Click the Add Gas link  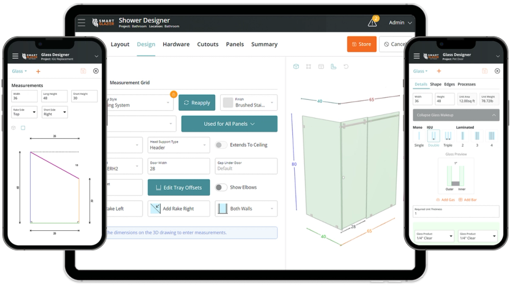(445, 200)
